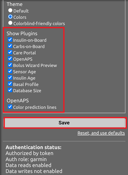The width and height of the screenshot is (128, 175).
Task: Disable Color prediction lines option
Action: click(x=10, y=107)
